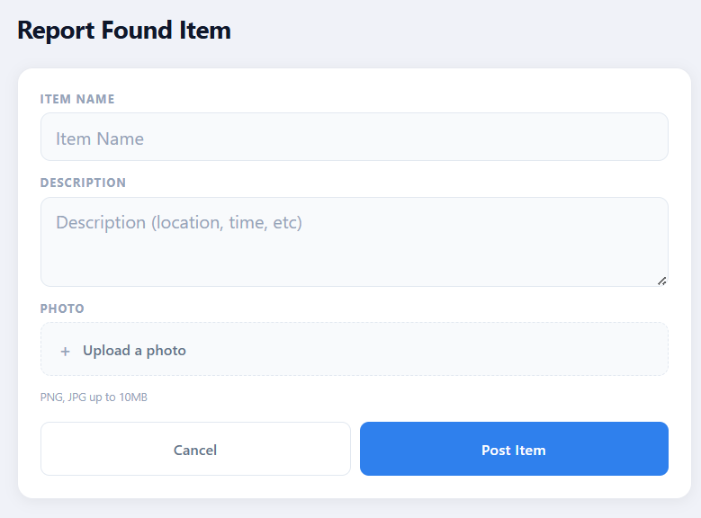701x518 pixels.
Task: Cancel the found item report
Action: (195, 449)
